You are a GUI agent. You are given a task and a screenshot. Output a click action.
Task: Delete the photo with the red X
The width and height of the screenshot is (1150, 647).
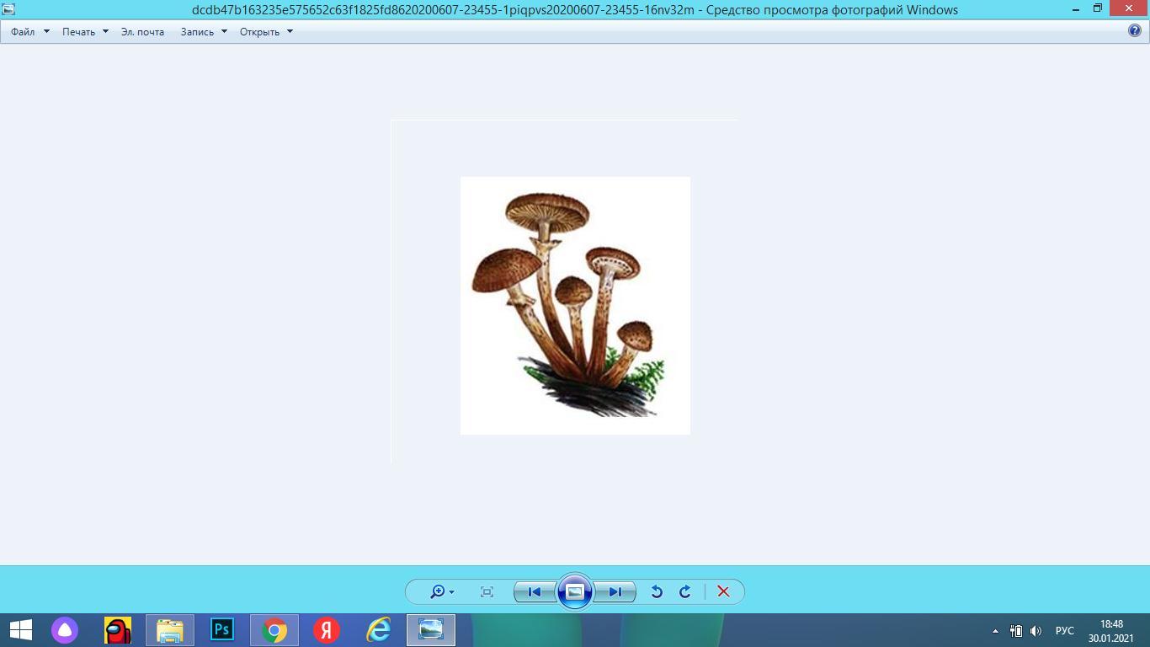723,591
